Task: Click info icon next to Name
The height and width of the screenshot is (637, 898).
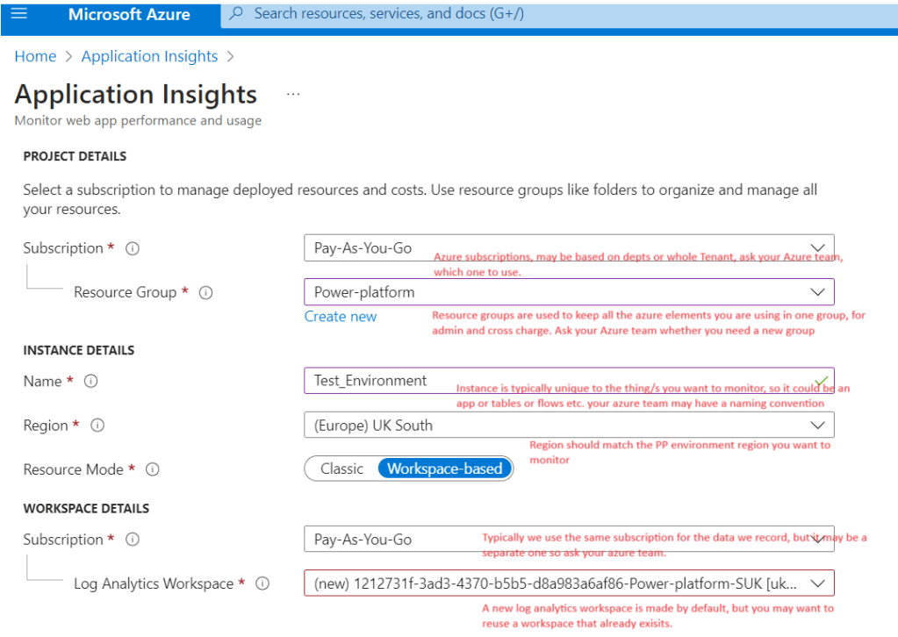Action: click(90, 382)
